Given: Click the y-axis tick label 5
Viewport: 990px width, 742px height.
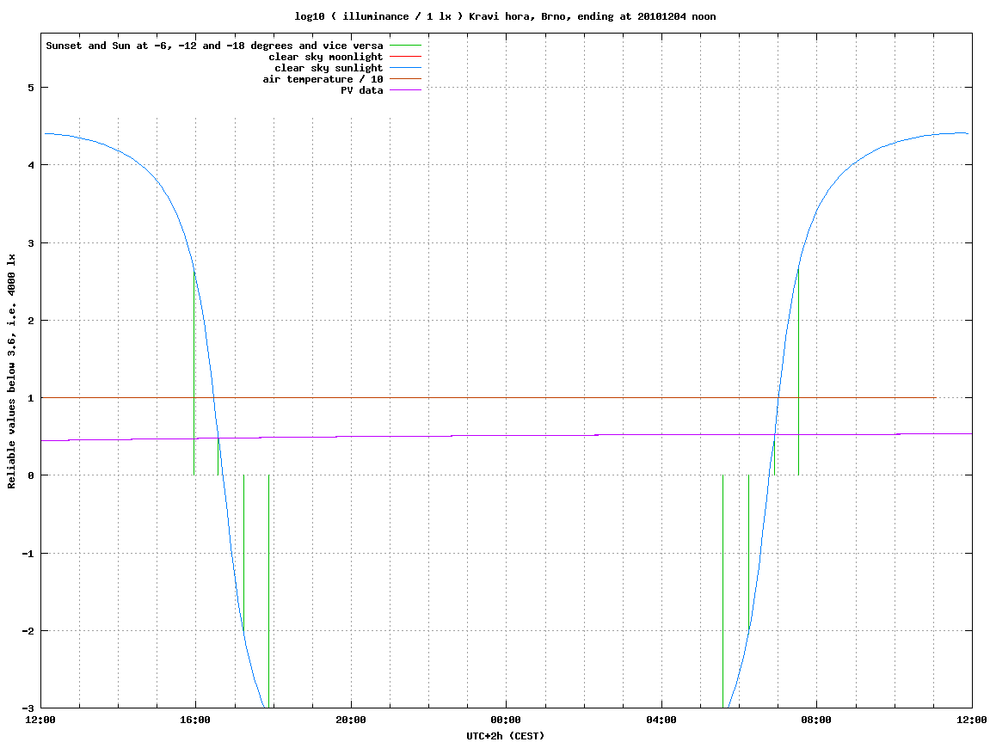Looking at the screenshot, I should tap(30, 88).
